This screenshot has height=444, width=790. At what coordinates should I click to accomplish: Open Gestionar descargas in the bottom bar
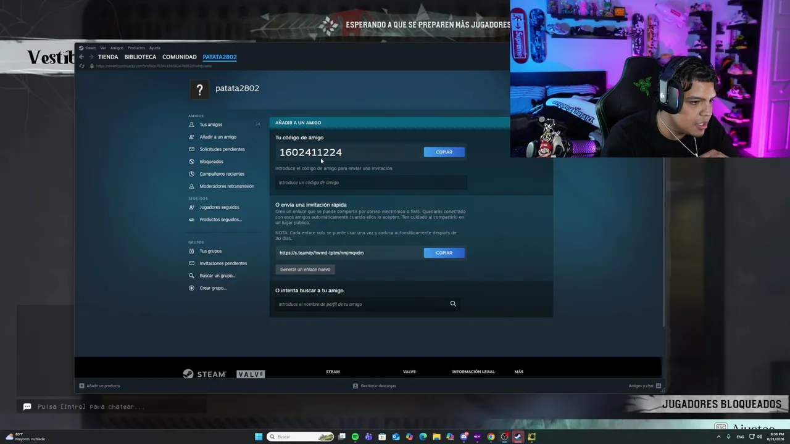378,386
